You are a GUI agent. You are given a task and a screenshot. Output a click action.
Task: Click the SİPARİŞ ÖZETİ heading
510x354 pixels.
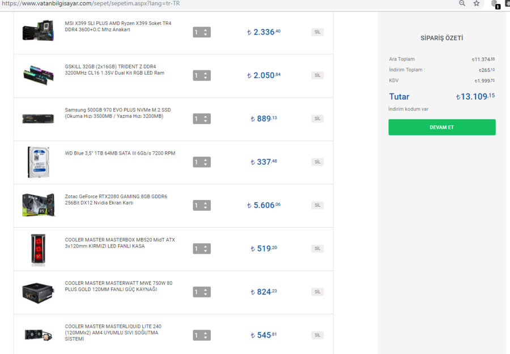click(x=441, y=38)
